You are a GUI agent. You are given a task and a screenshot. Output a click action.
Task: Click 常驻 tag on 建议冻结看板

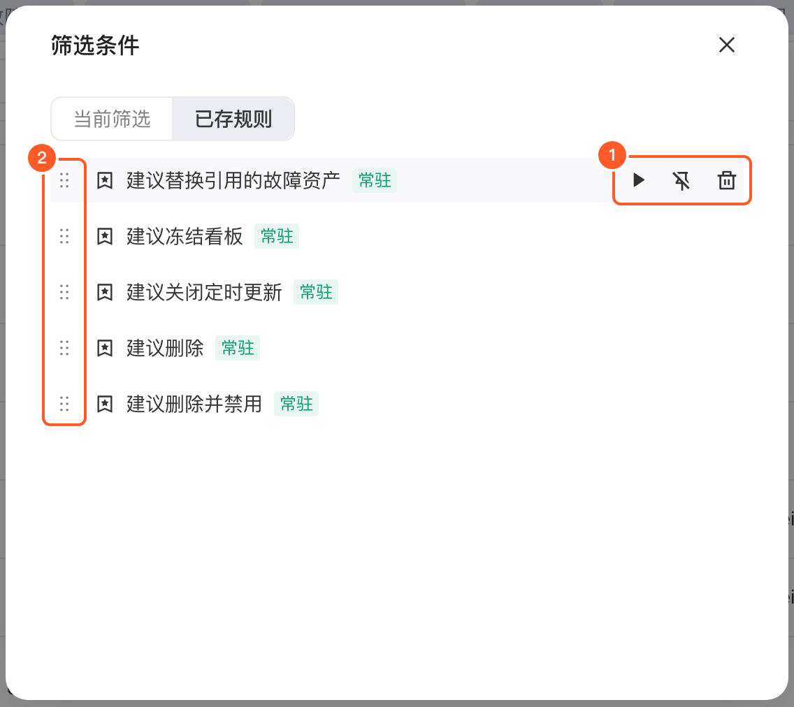[277, 236]
